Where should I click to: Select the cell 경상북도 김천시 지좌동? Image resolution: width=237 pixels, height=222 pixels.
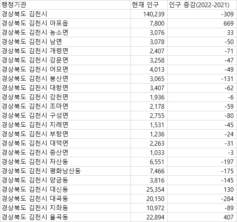point(65,208)
